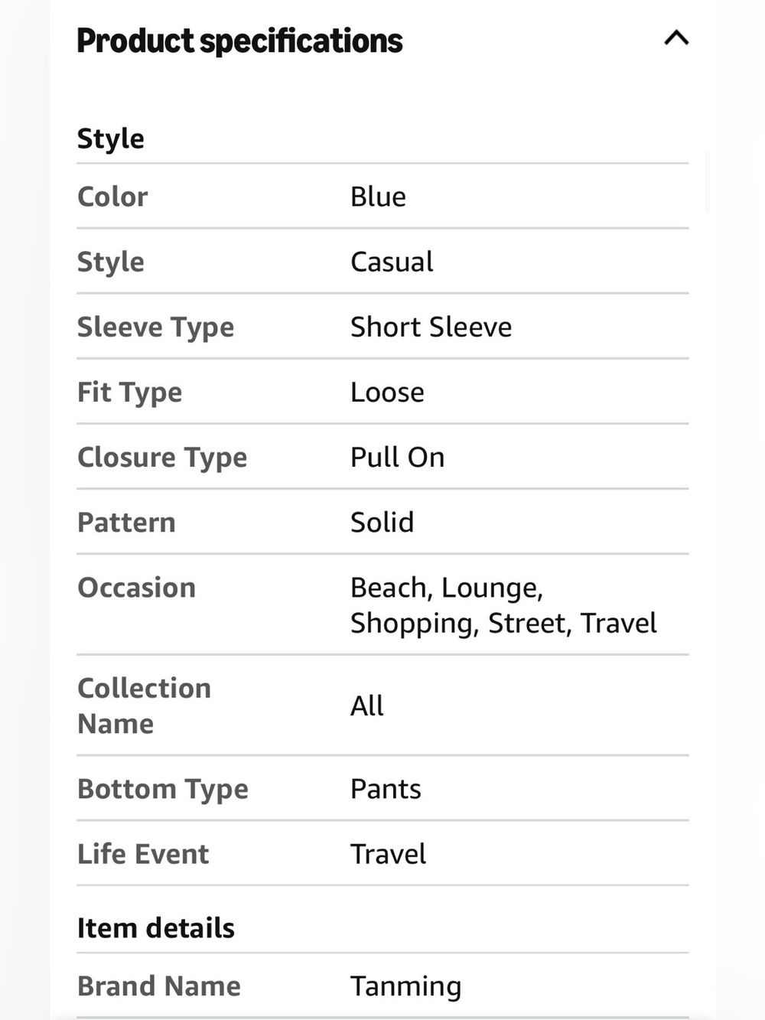Click the Life Event label
Screen dimensions: 765x1020
pyautogui.click(x=143, y=854)
